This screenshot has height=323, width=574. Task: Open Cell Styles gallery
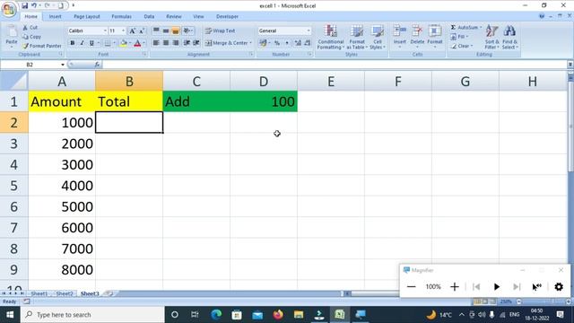[x=377, y=37]
